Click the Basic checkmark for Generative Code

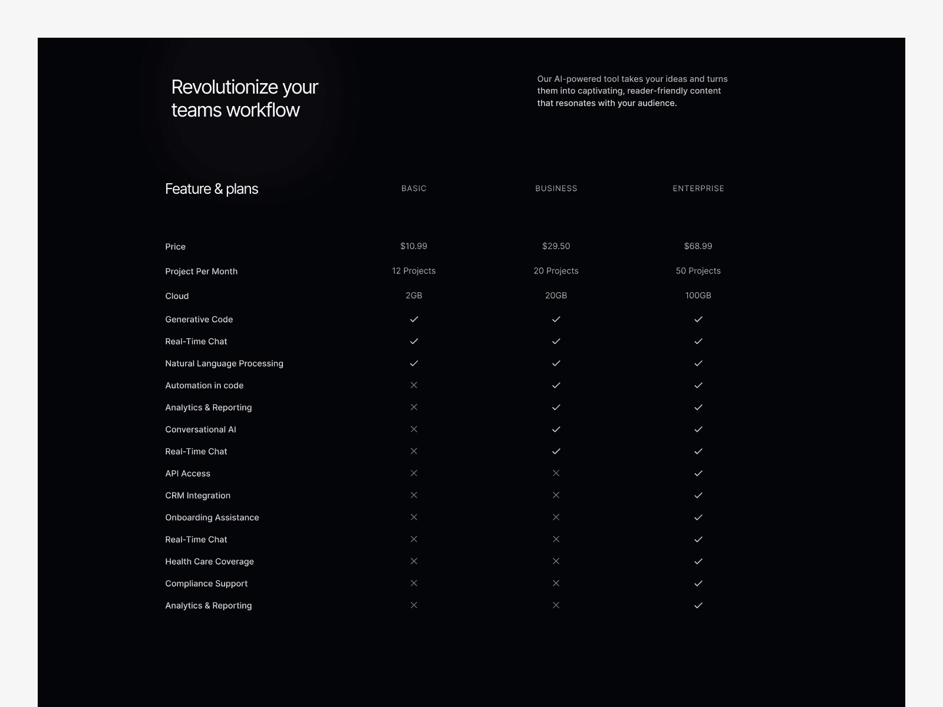pyautogui.click(x=414, y=319)
